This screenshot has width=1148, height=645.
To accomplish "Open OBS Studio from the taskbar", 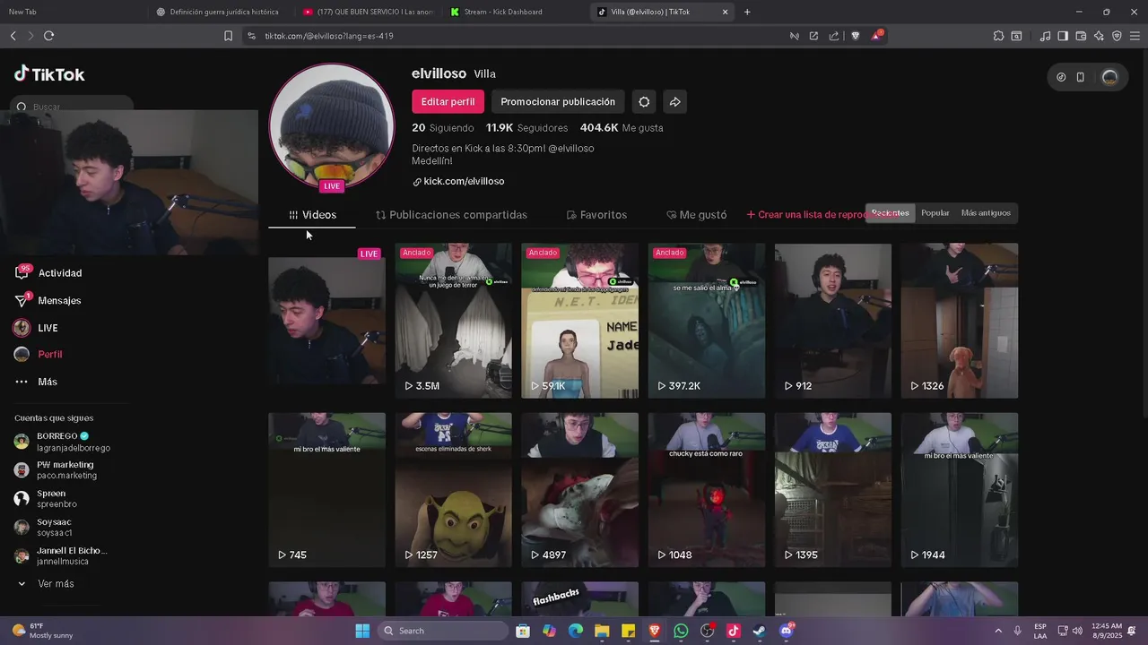I will [707, 631].
